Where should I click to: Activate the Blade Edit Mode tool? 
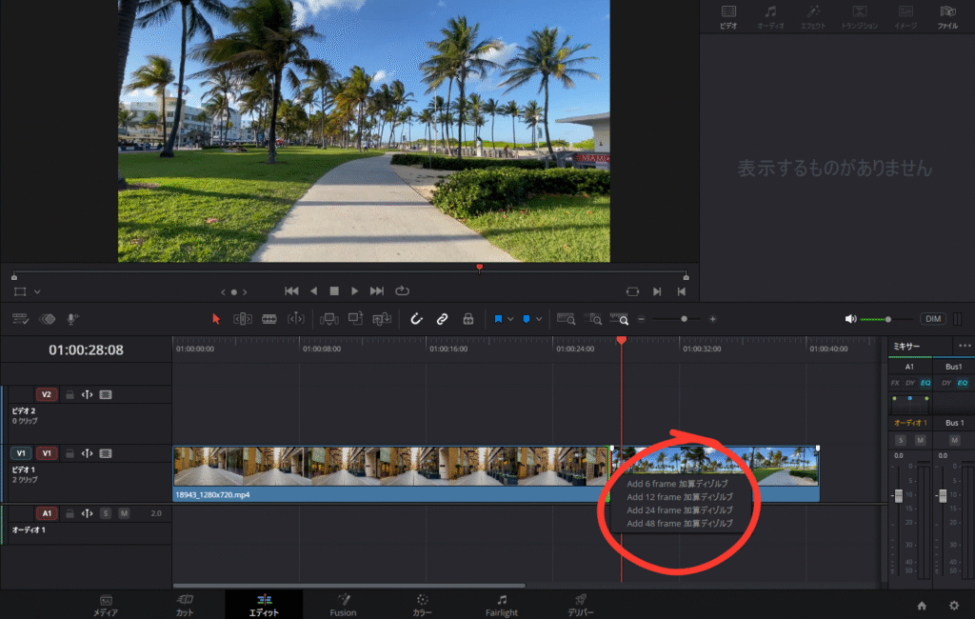(269, 319)
